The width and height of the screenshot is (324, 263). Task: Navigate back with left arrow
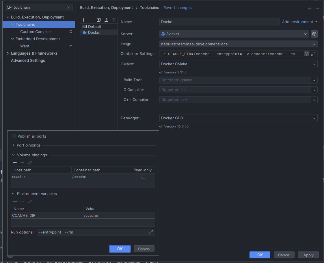[x=310, y=8]
